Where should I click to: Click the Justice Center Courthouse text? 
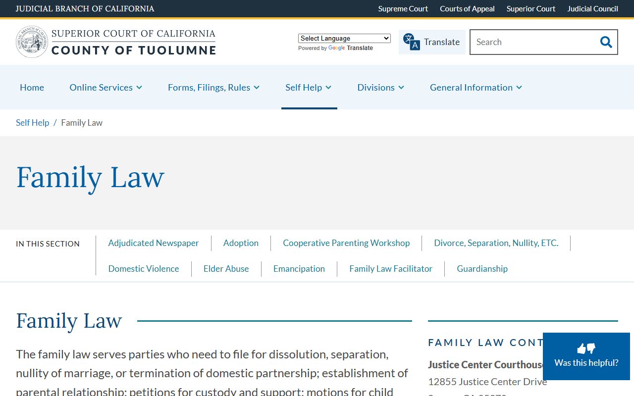click(485, 365)
